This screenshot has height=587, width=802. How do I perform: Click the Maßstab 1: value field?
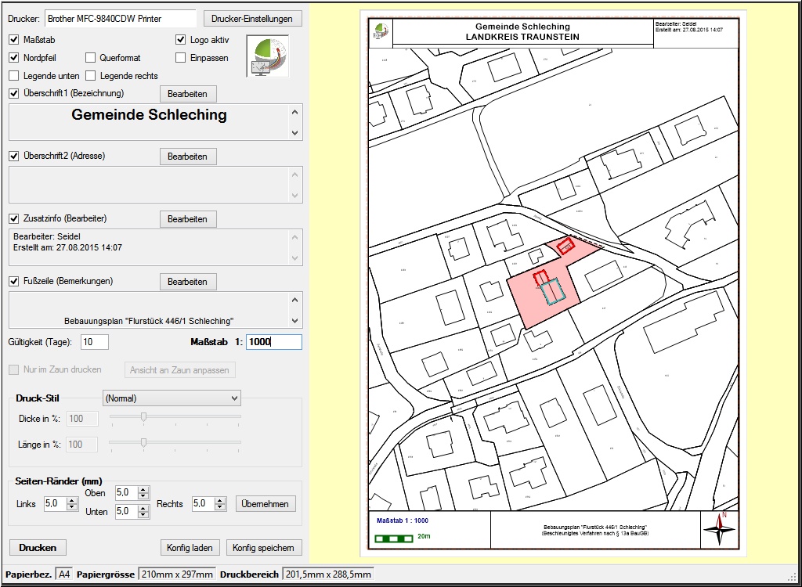[x=274, y=342]
